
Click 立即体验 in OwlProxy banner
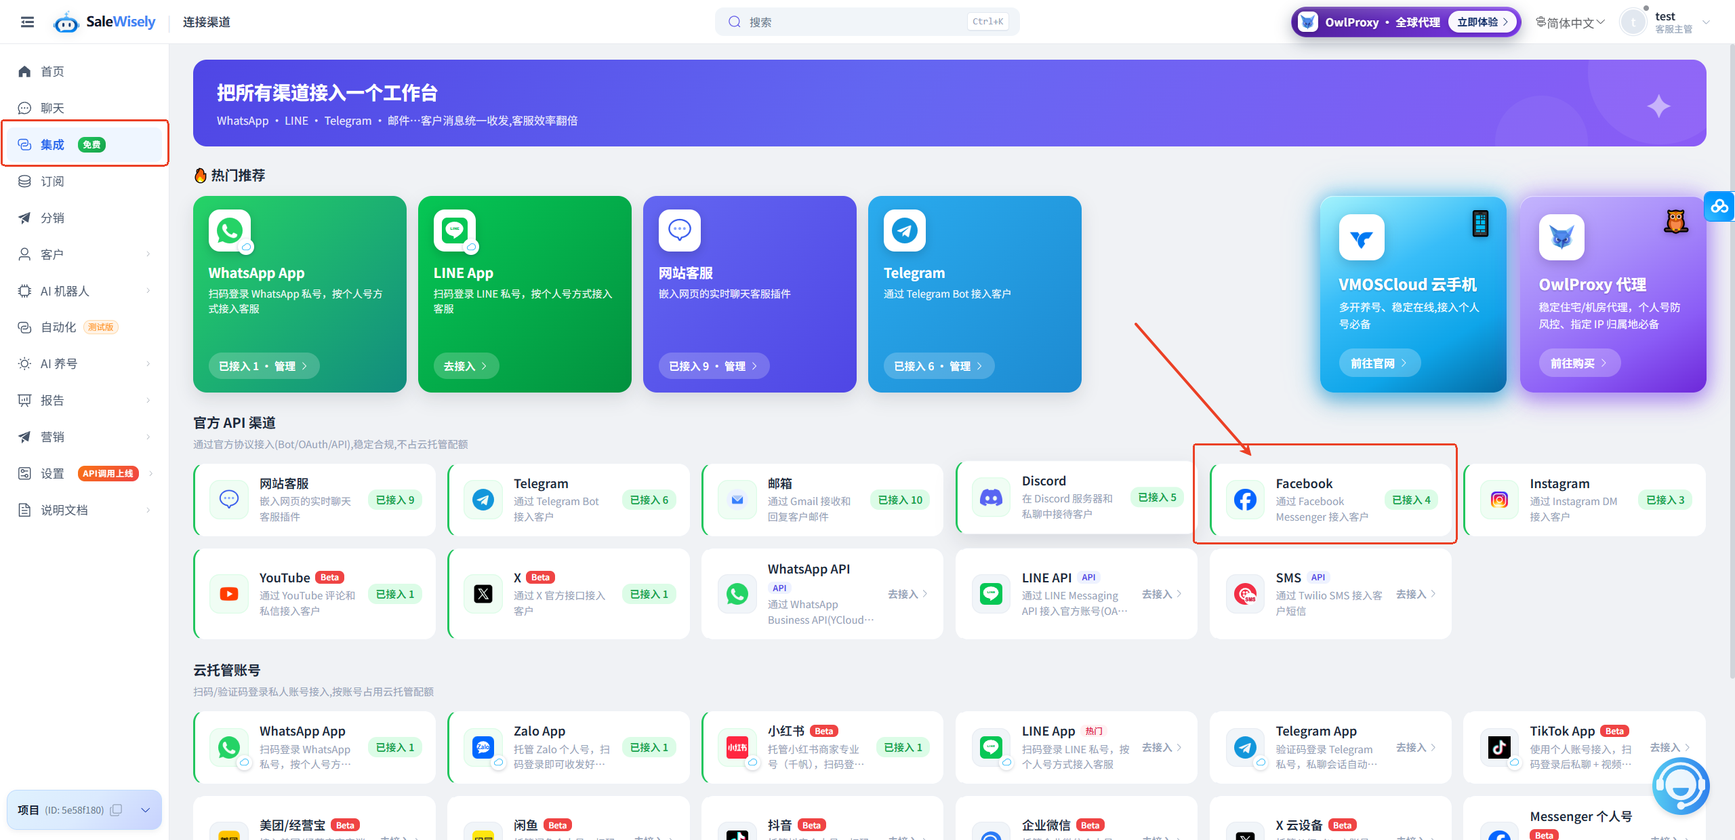1482,22
